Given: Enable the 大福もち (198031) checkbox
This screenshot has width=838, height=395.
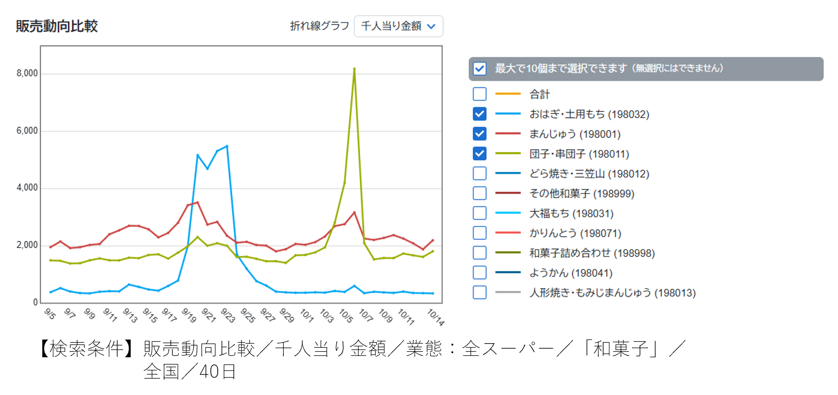Looking at the screenshot, I should click(479, 213).
